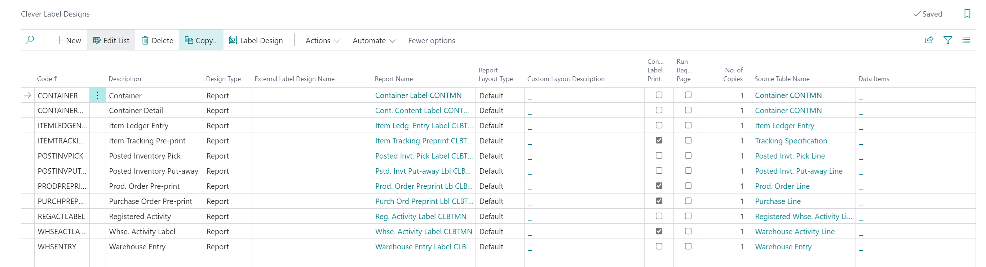
Task: Click the Copy design action
Action: 201,41
